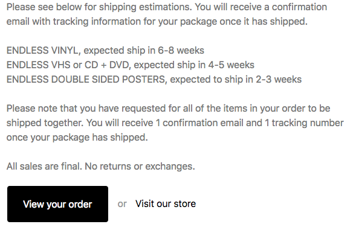Click the word "POSTERS," in the third estimate
Viewport: 356px width, 230px height.
click(x=144, y=80)
